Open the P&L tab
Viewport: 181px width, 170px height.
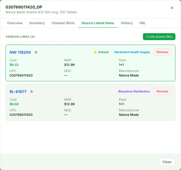point(143,23)
